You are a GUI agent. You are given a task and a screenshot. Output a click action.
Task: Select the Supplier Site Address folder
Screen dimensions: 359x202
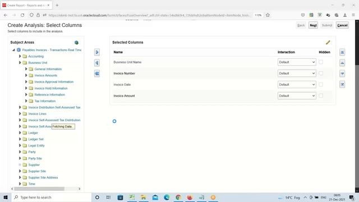pyautogui.click(x=43, y=177)
